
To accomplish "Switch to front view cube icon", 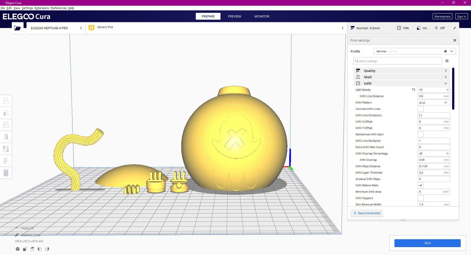I will (25, 249).
